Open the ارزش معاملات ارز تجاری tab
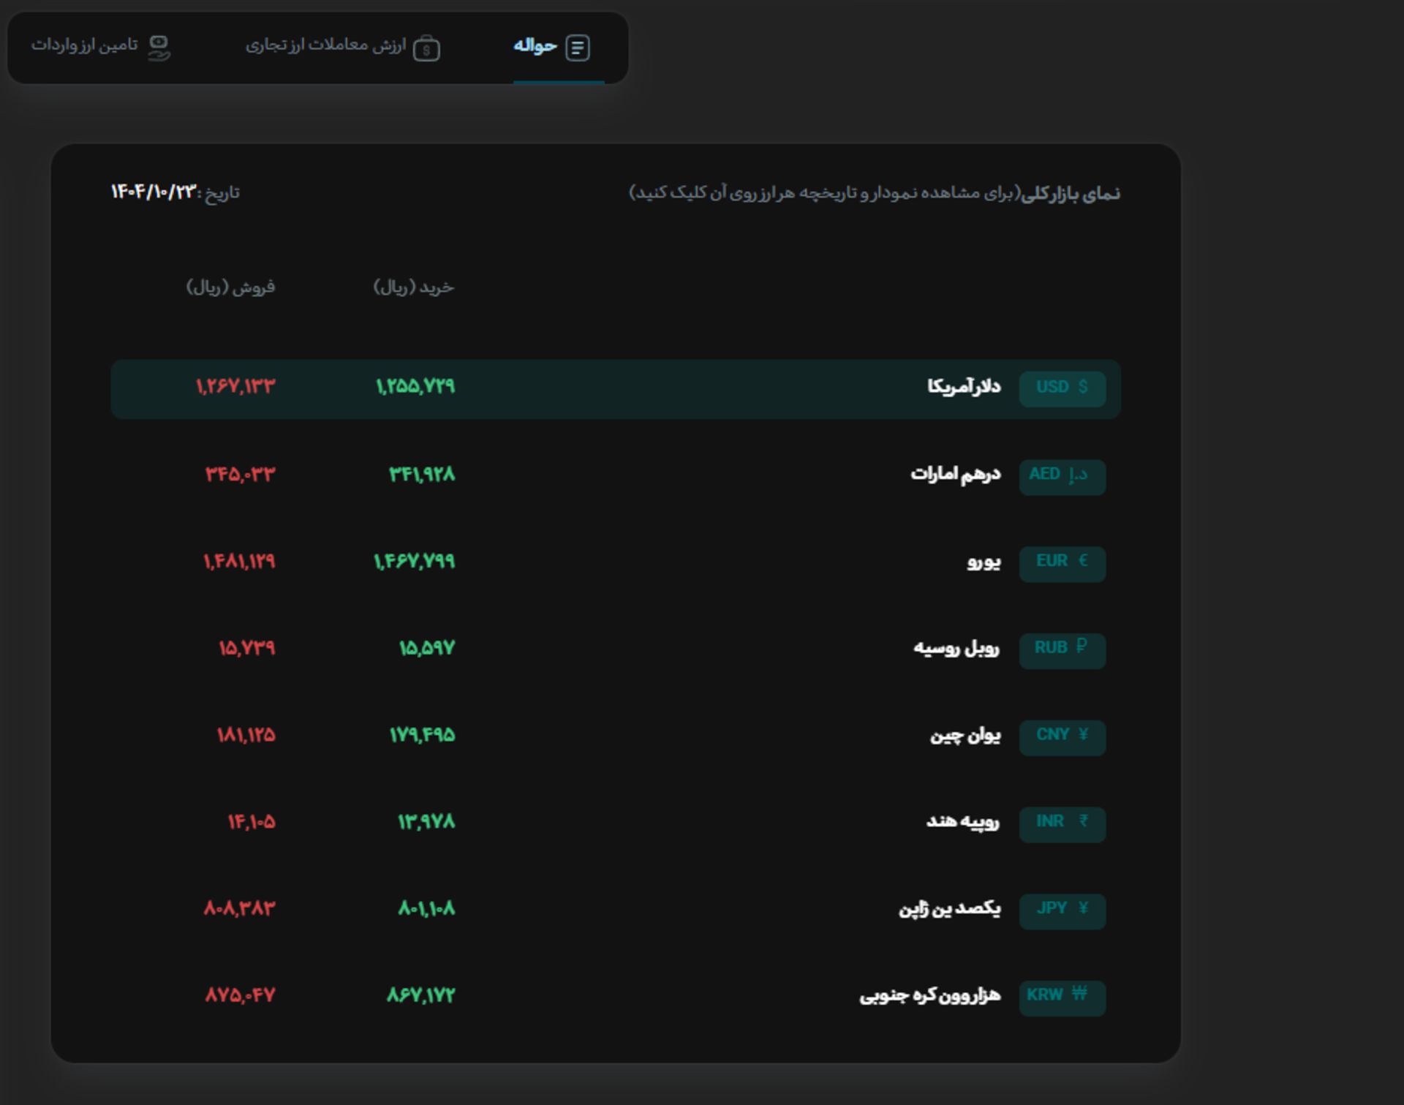1404x1105 pixels. [326, 46]
